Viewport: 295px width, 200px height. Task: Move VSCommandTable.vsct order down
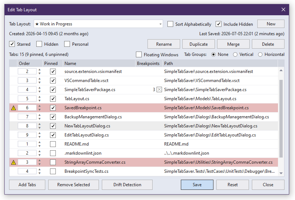(x=40, y=82)
